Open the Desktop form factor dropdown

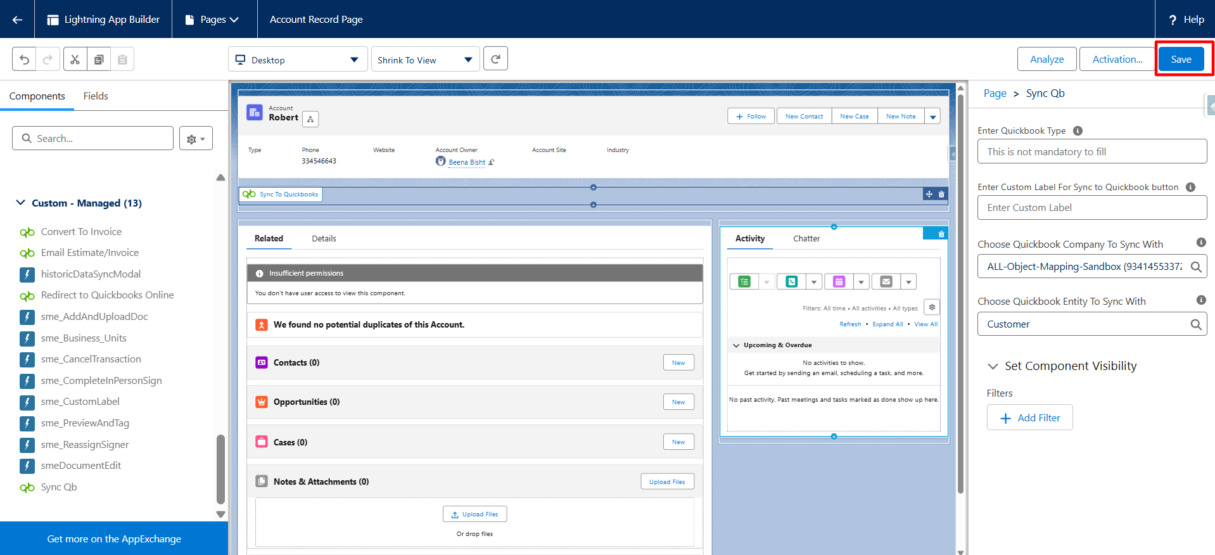297,60
